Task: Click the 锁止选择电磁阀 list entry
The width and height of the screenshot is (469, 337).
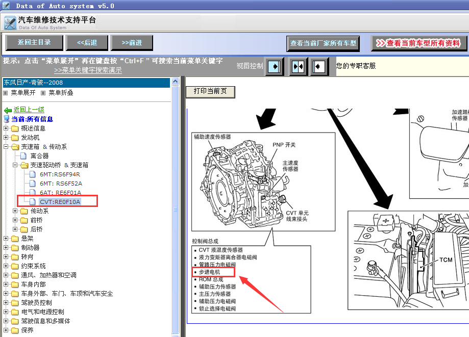Action: click(x=217, y=308)
